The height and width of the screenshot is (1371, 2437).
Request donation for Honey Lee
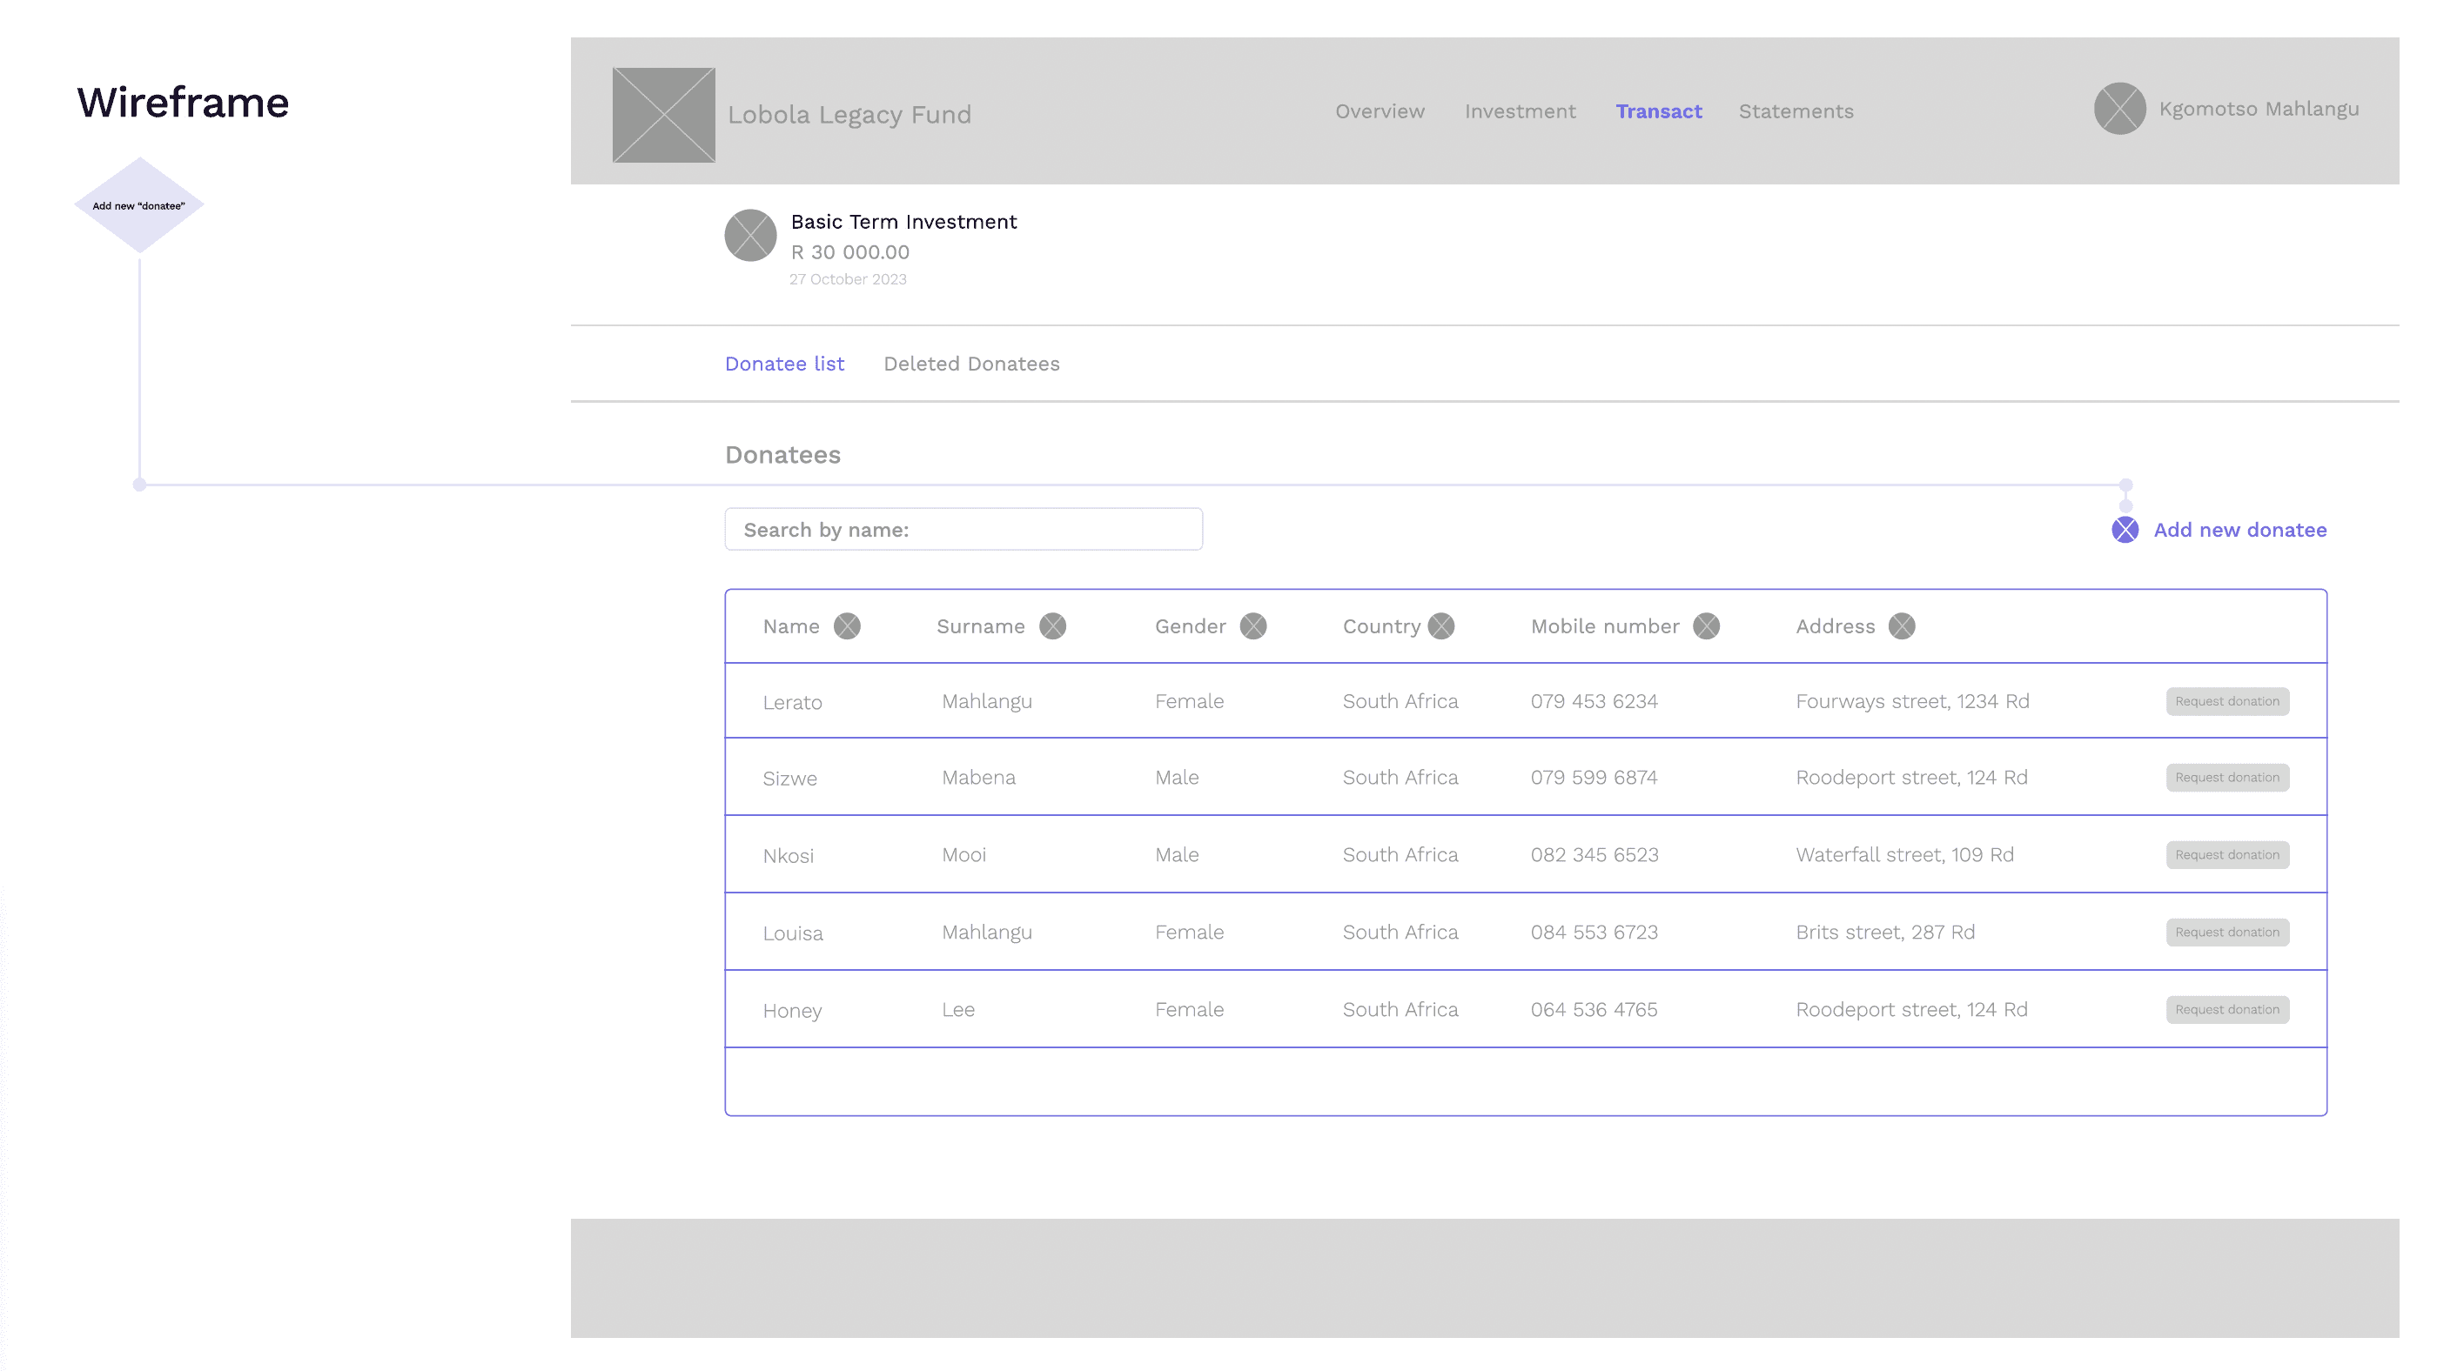click(2227, 1010)
